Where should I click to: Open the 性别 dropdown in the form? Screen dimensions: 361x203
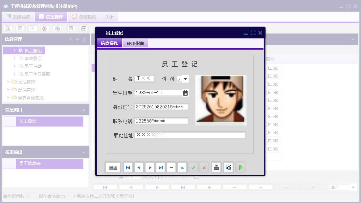pos(185,79)
